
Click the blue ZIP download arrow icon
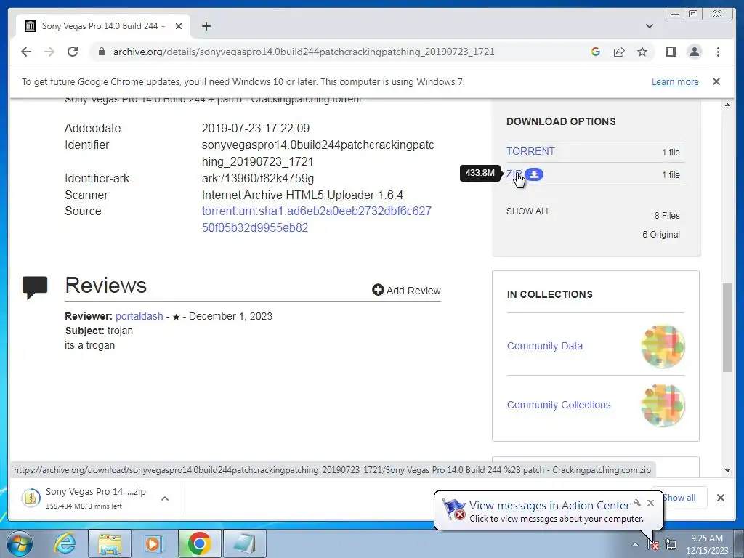click(534, 174)
